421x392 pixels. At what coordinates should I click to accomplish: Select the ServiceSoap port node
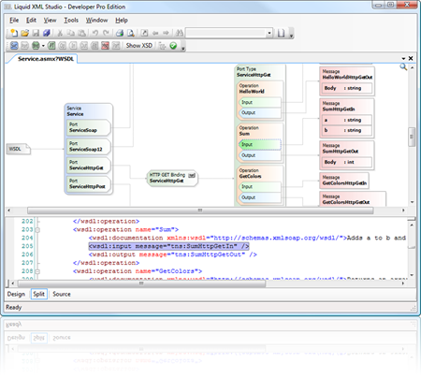(x=89, y=128)
